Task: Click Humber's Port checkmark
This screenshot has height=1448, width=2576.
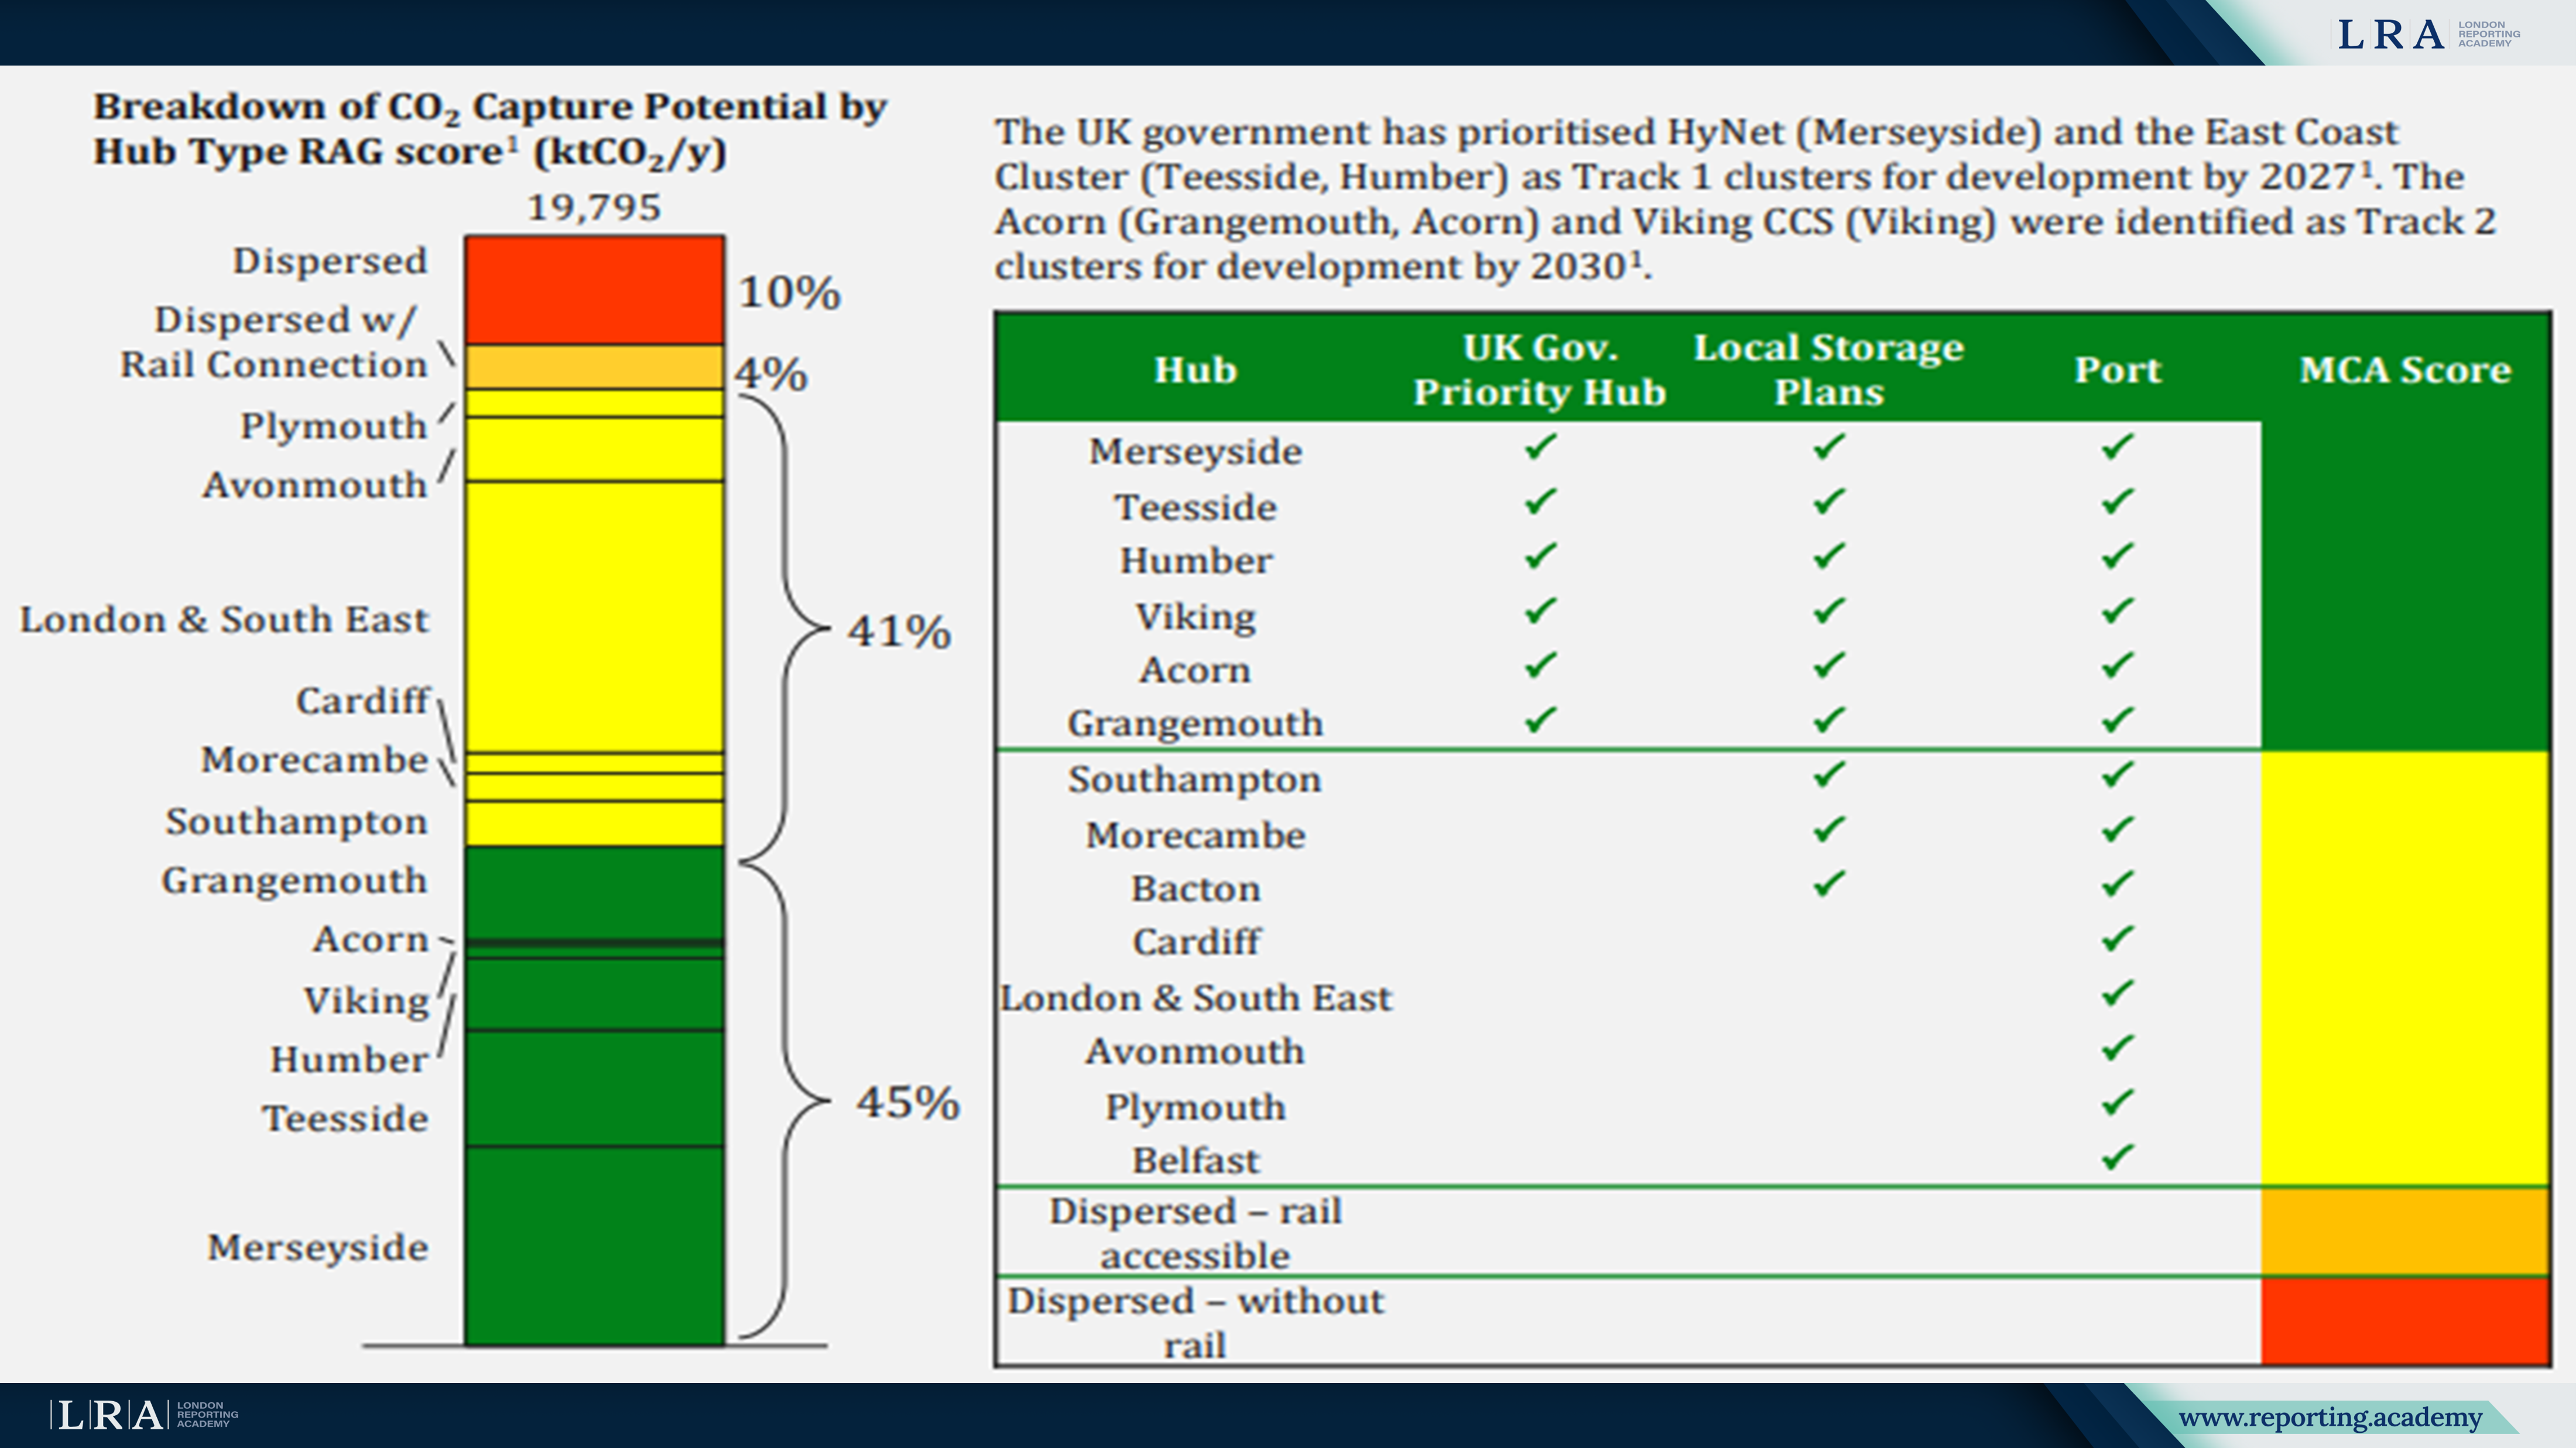Action: click(x=2117, y=555)
